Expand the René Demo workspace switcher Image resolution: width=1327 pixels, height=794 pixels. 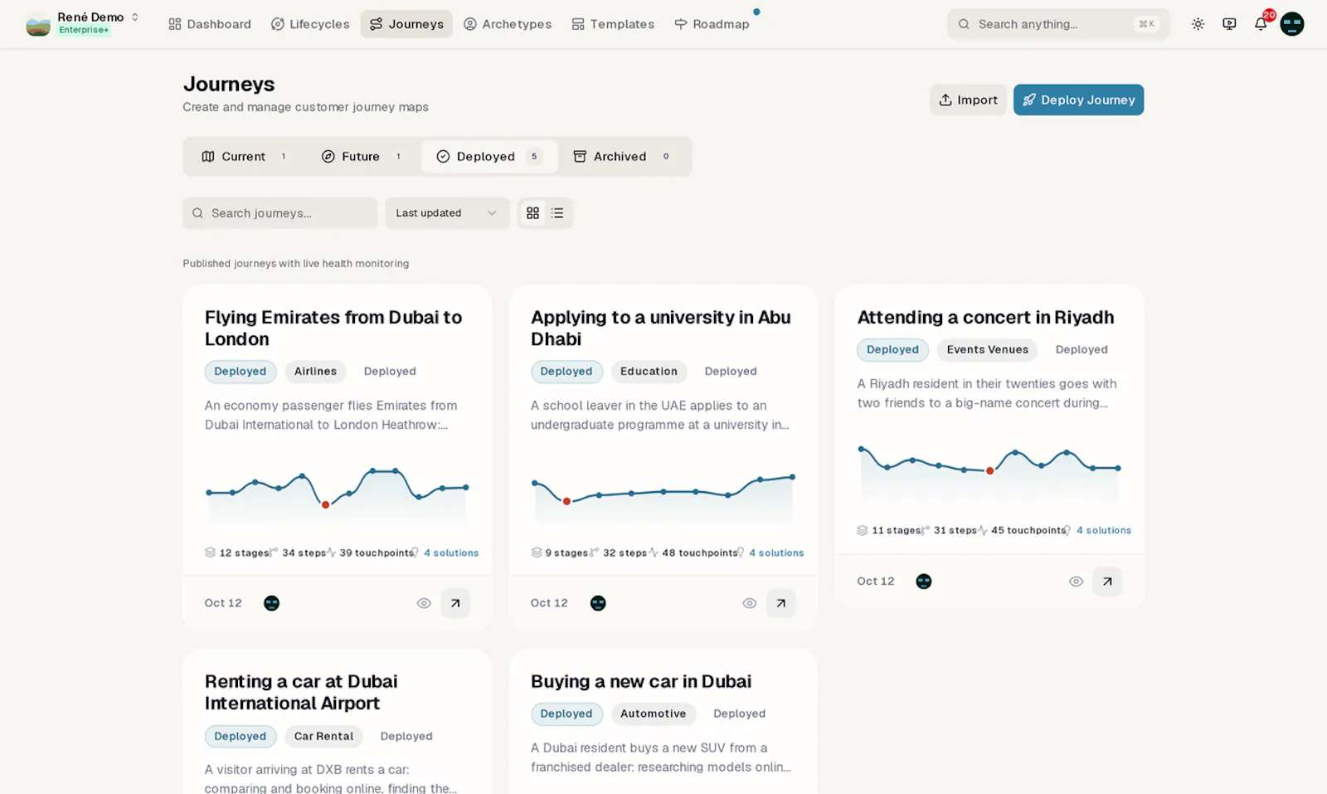click(134, 17)
